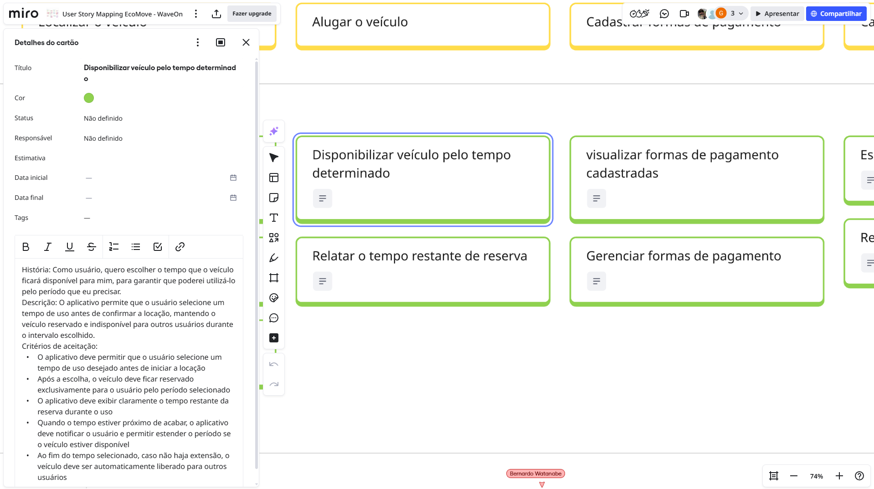Open board options menu beside title

(x=196, y=14)
